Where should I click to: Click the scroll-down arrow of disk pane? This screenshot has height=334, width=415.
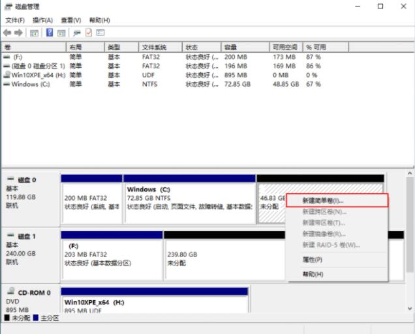pos(410,308)
